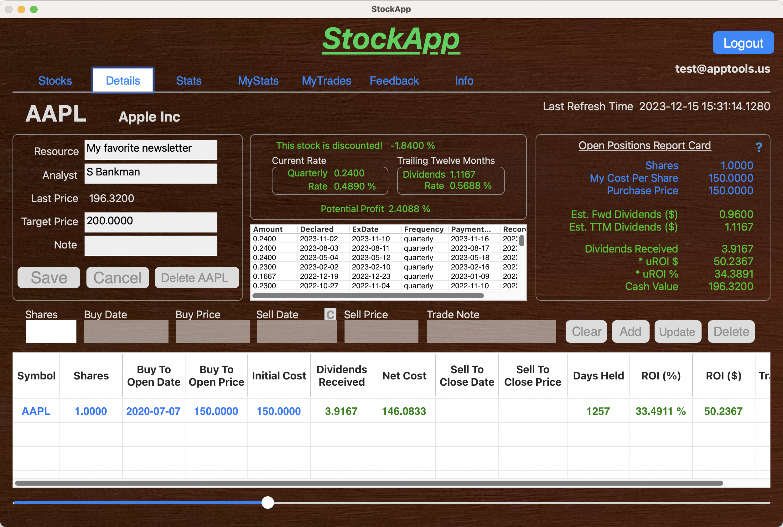Viewport: 783px width, 527px height.
Task: Sort by the Declared column header
Action: tap(323, 229)
